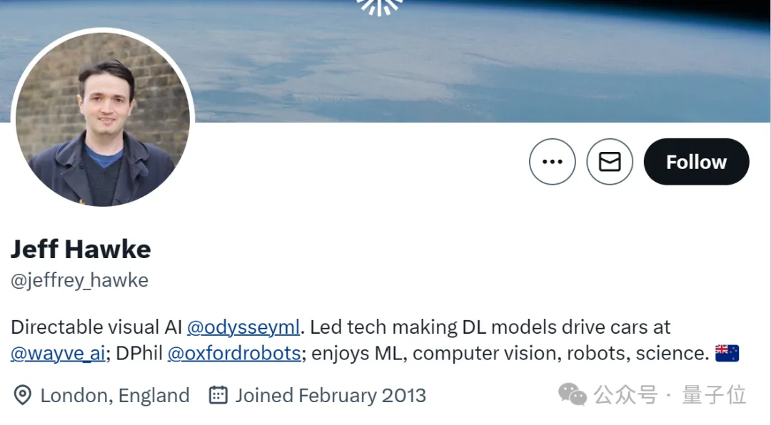
Task: Click the envelope message icon
Action: (610, 162)
